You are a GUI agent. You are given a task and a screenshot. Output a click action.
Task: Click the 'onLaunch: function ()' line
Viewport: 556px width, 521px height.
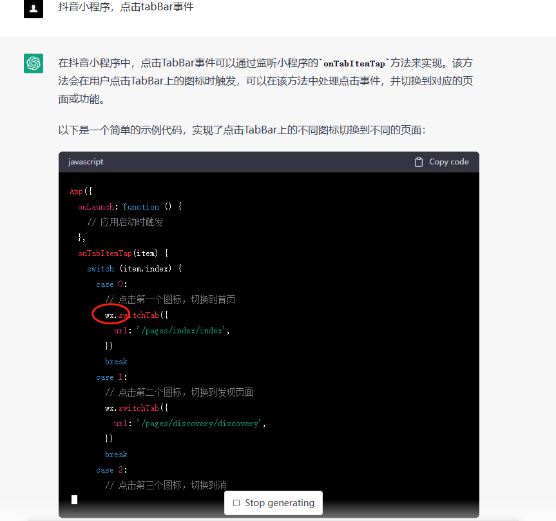(129, 206)
